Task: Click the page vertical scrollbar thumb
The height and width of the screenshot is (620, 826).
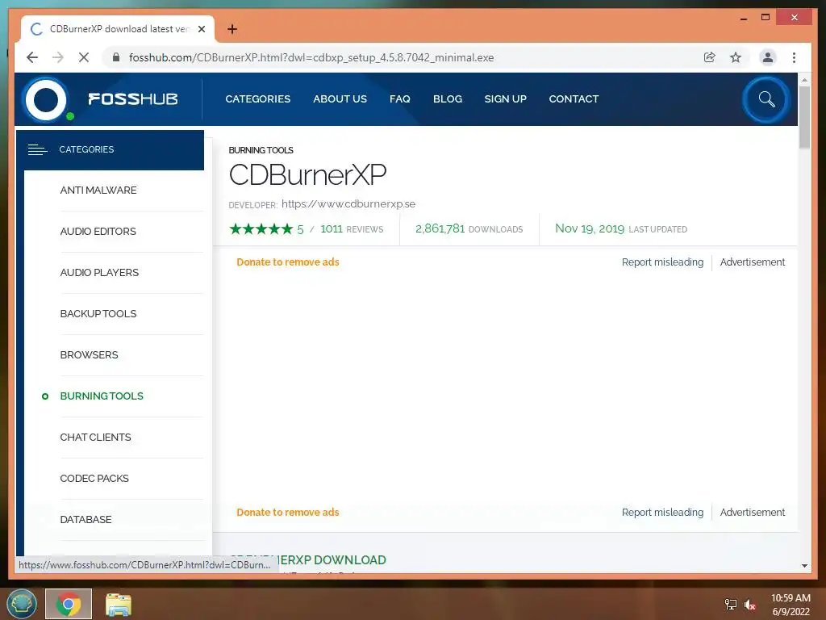Action: point(804,117)
